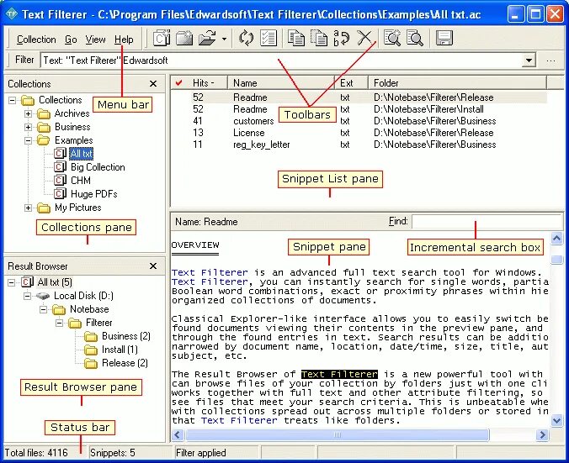Screen dimensions: 569x463
Task: Close the Result Browser pane
Action: tap(153, 266)
